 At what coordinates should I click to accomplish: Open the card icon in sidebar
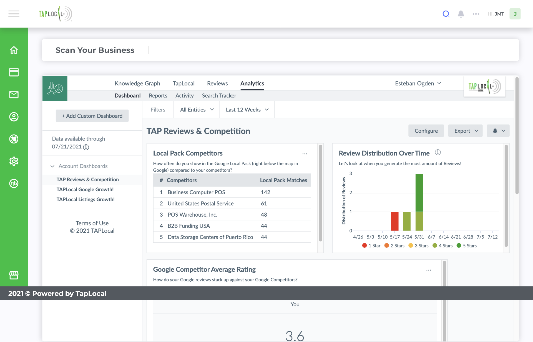point(14,72)
